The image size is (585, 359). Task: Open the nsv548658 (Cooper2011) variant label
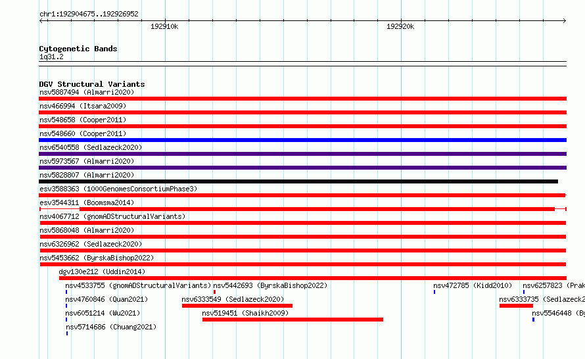tap(83, 120)
